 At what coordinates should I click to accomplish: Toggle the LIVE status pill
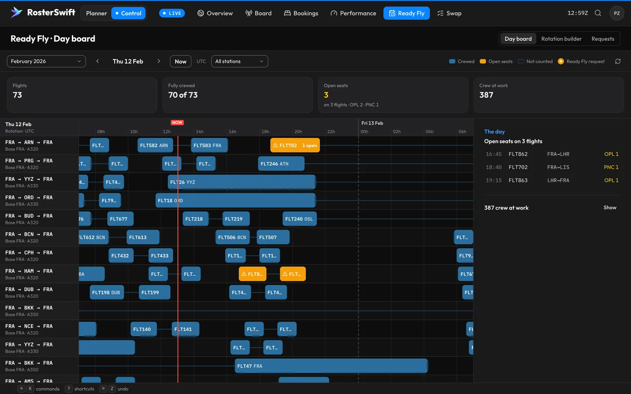tap(172, 13)
